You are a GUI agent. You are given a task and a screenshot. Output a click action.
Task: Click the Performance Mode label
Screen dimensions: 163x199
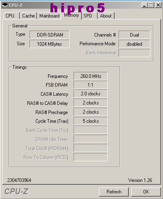pos(97,44)
